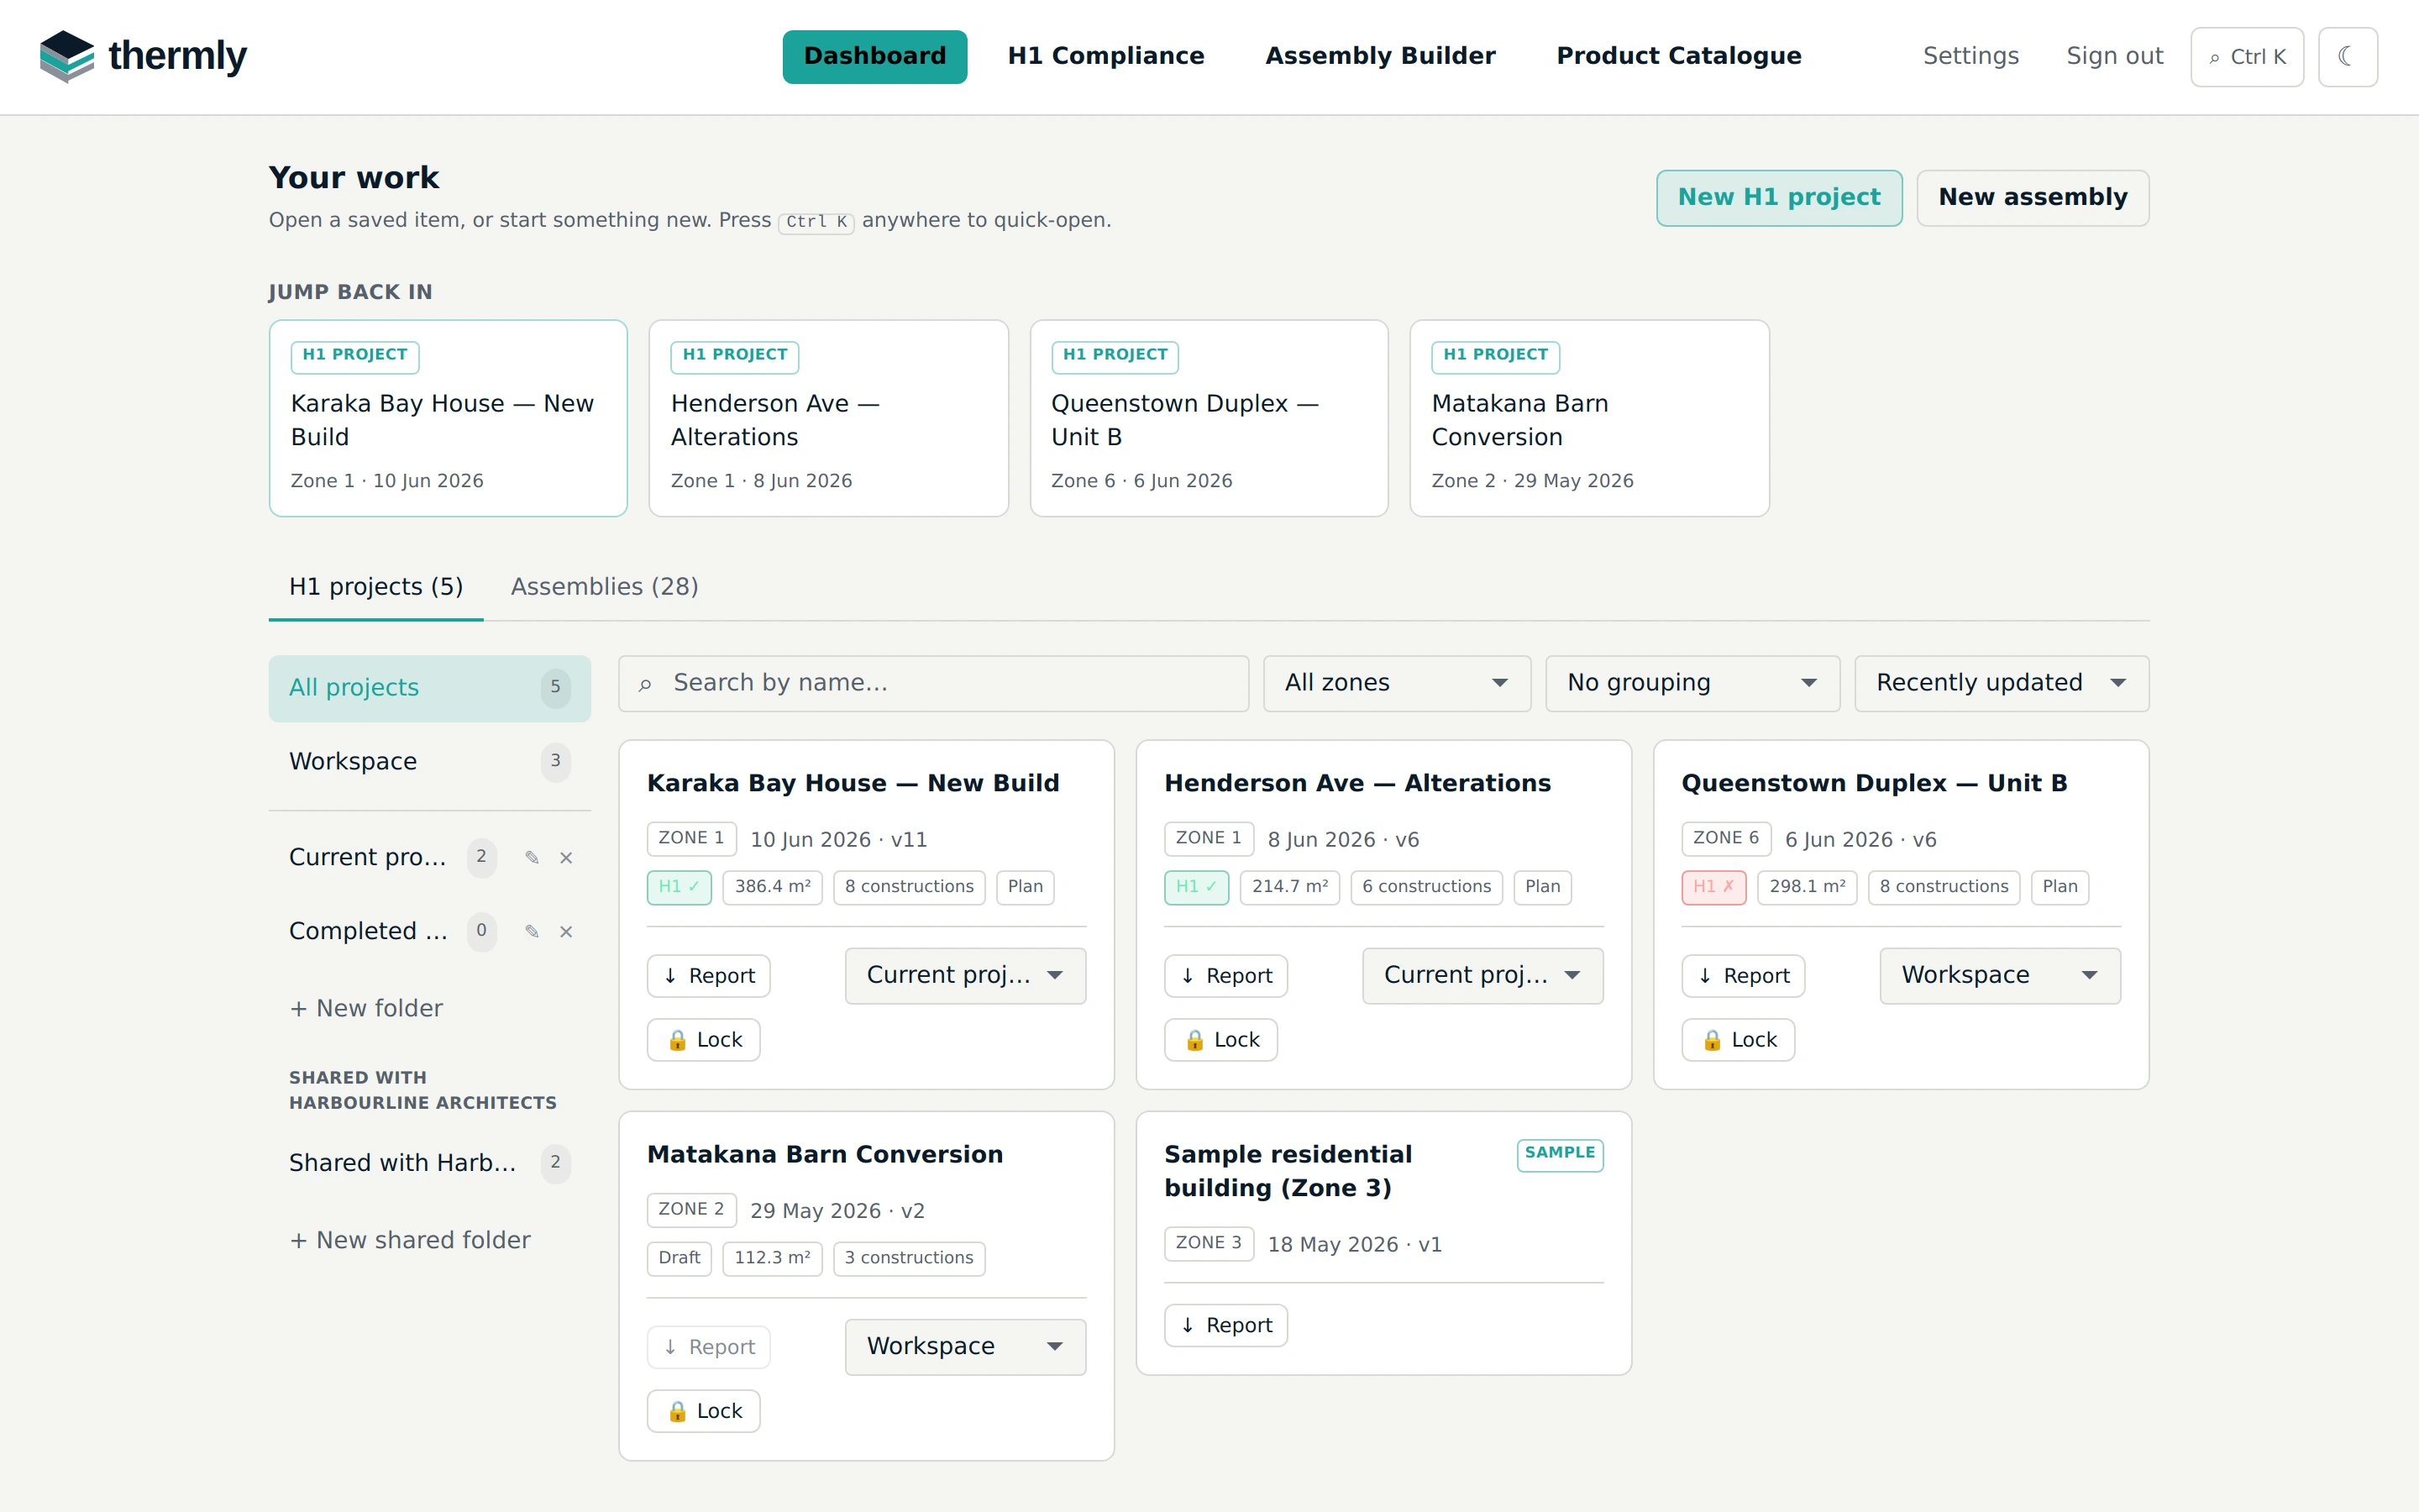Click '298.1 m²' on Queenstown Duplex card
The width and height of the screenshot is (2419, 1512).
[1808, 887]
